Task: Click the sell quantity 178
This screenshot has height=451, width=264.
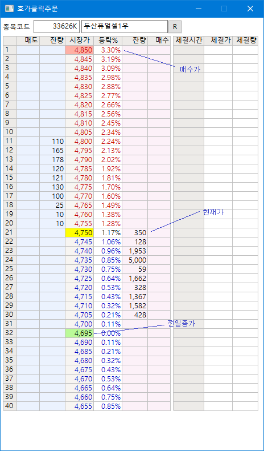Action: tap(52, 160)
